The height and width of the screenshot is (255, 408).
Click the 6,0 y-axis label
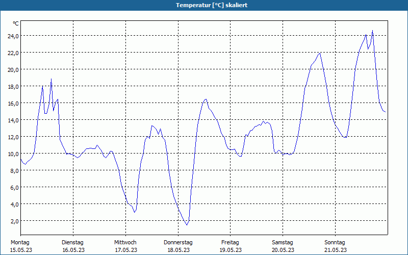14,187
